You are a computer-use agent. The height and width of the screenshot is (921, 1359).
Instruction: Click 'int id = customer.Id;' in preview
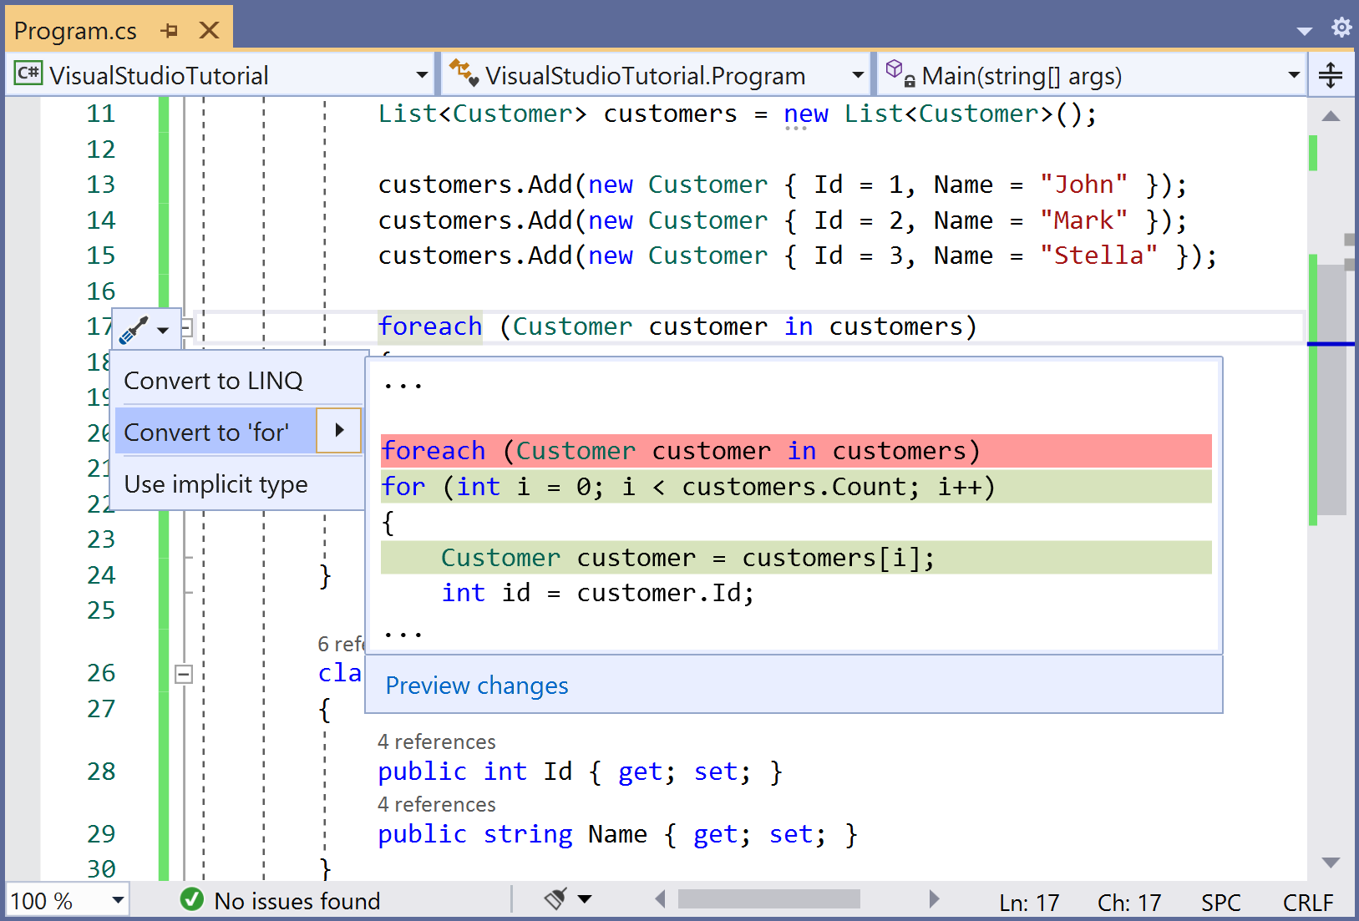[598, 593]
